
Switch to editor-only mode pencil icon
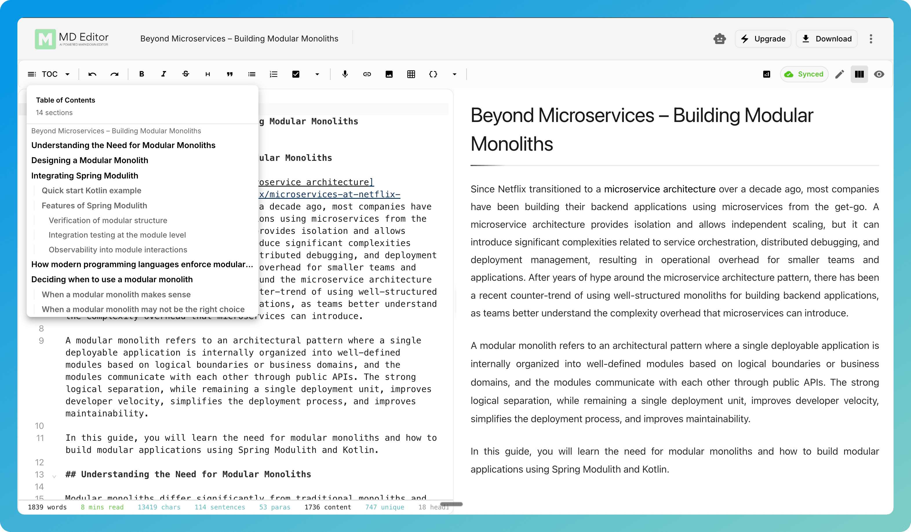[839, 74]
